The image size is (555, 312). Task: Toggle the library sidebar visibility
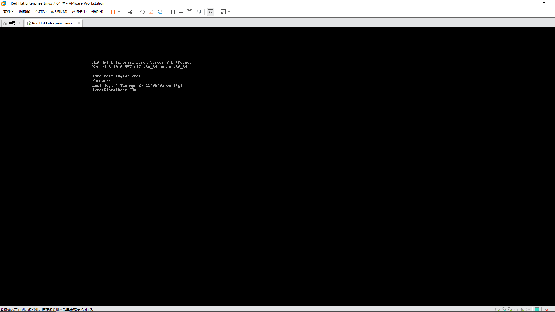point(172,12)
